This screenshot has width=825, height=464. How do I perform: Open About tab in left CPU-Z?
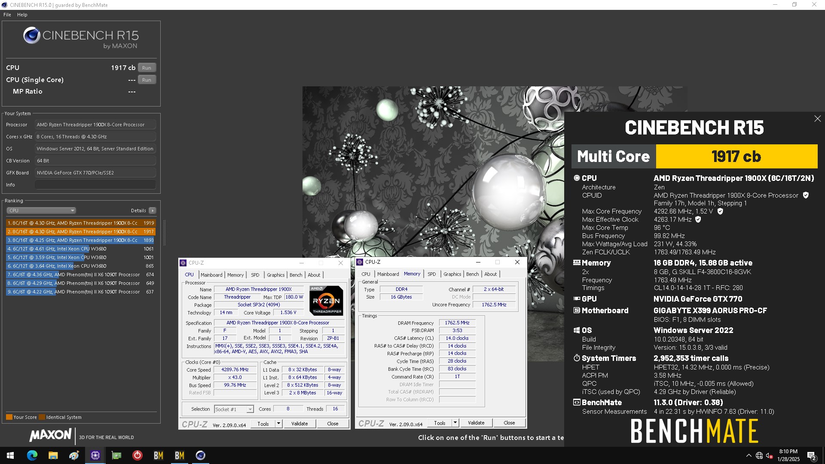click(x=314, y=275)
